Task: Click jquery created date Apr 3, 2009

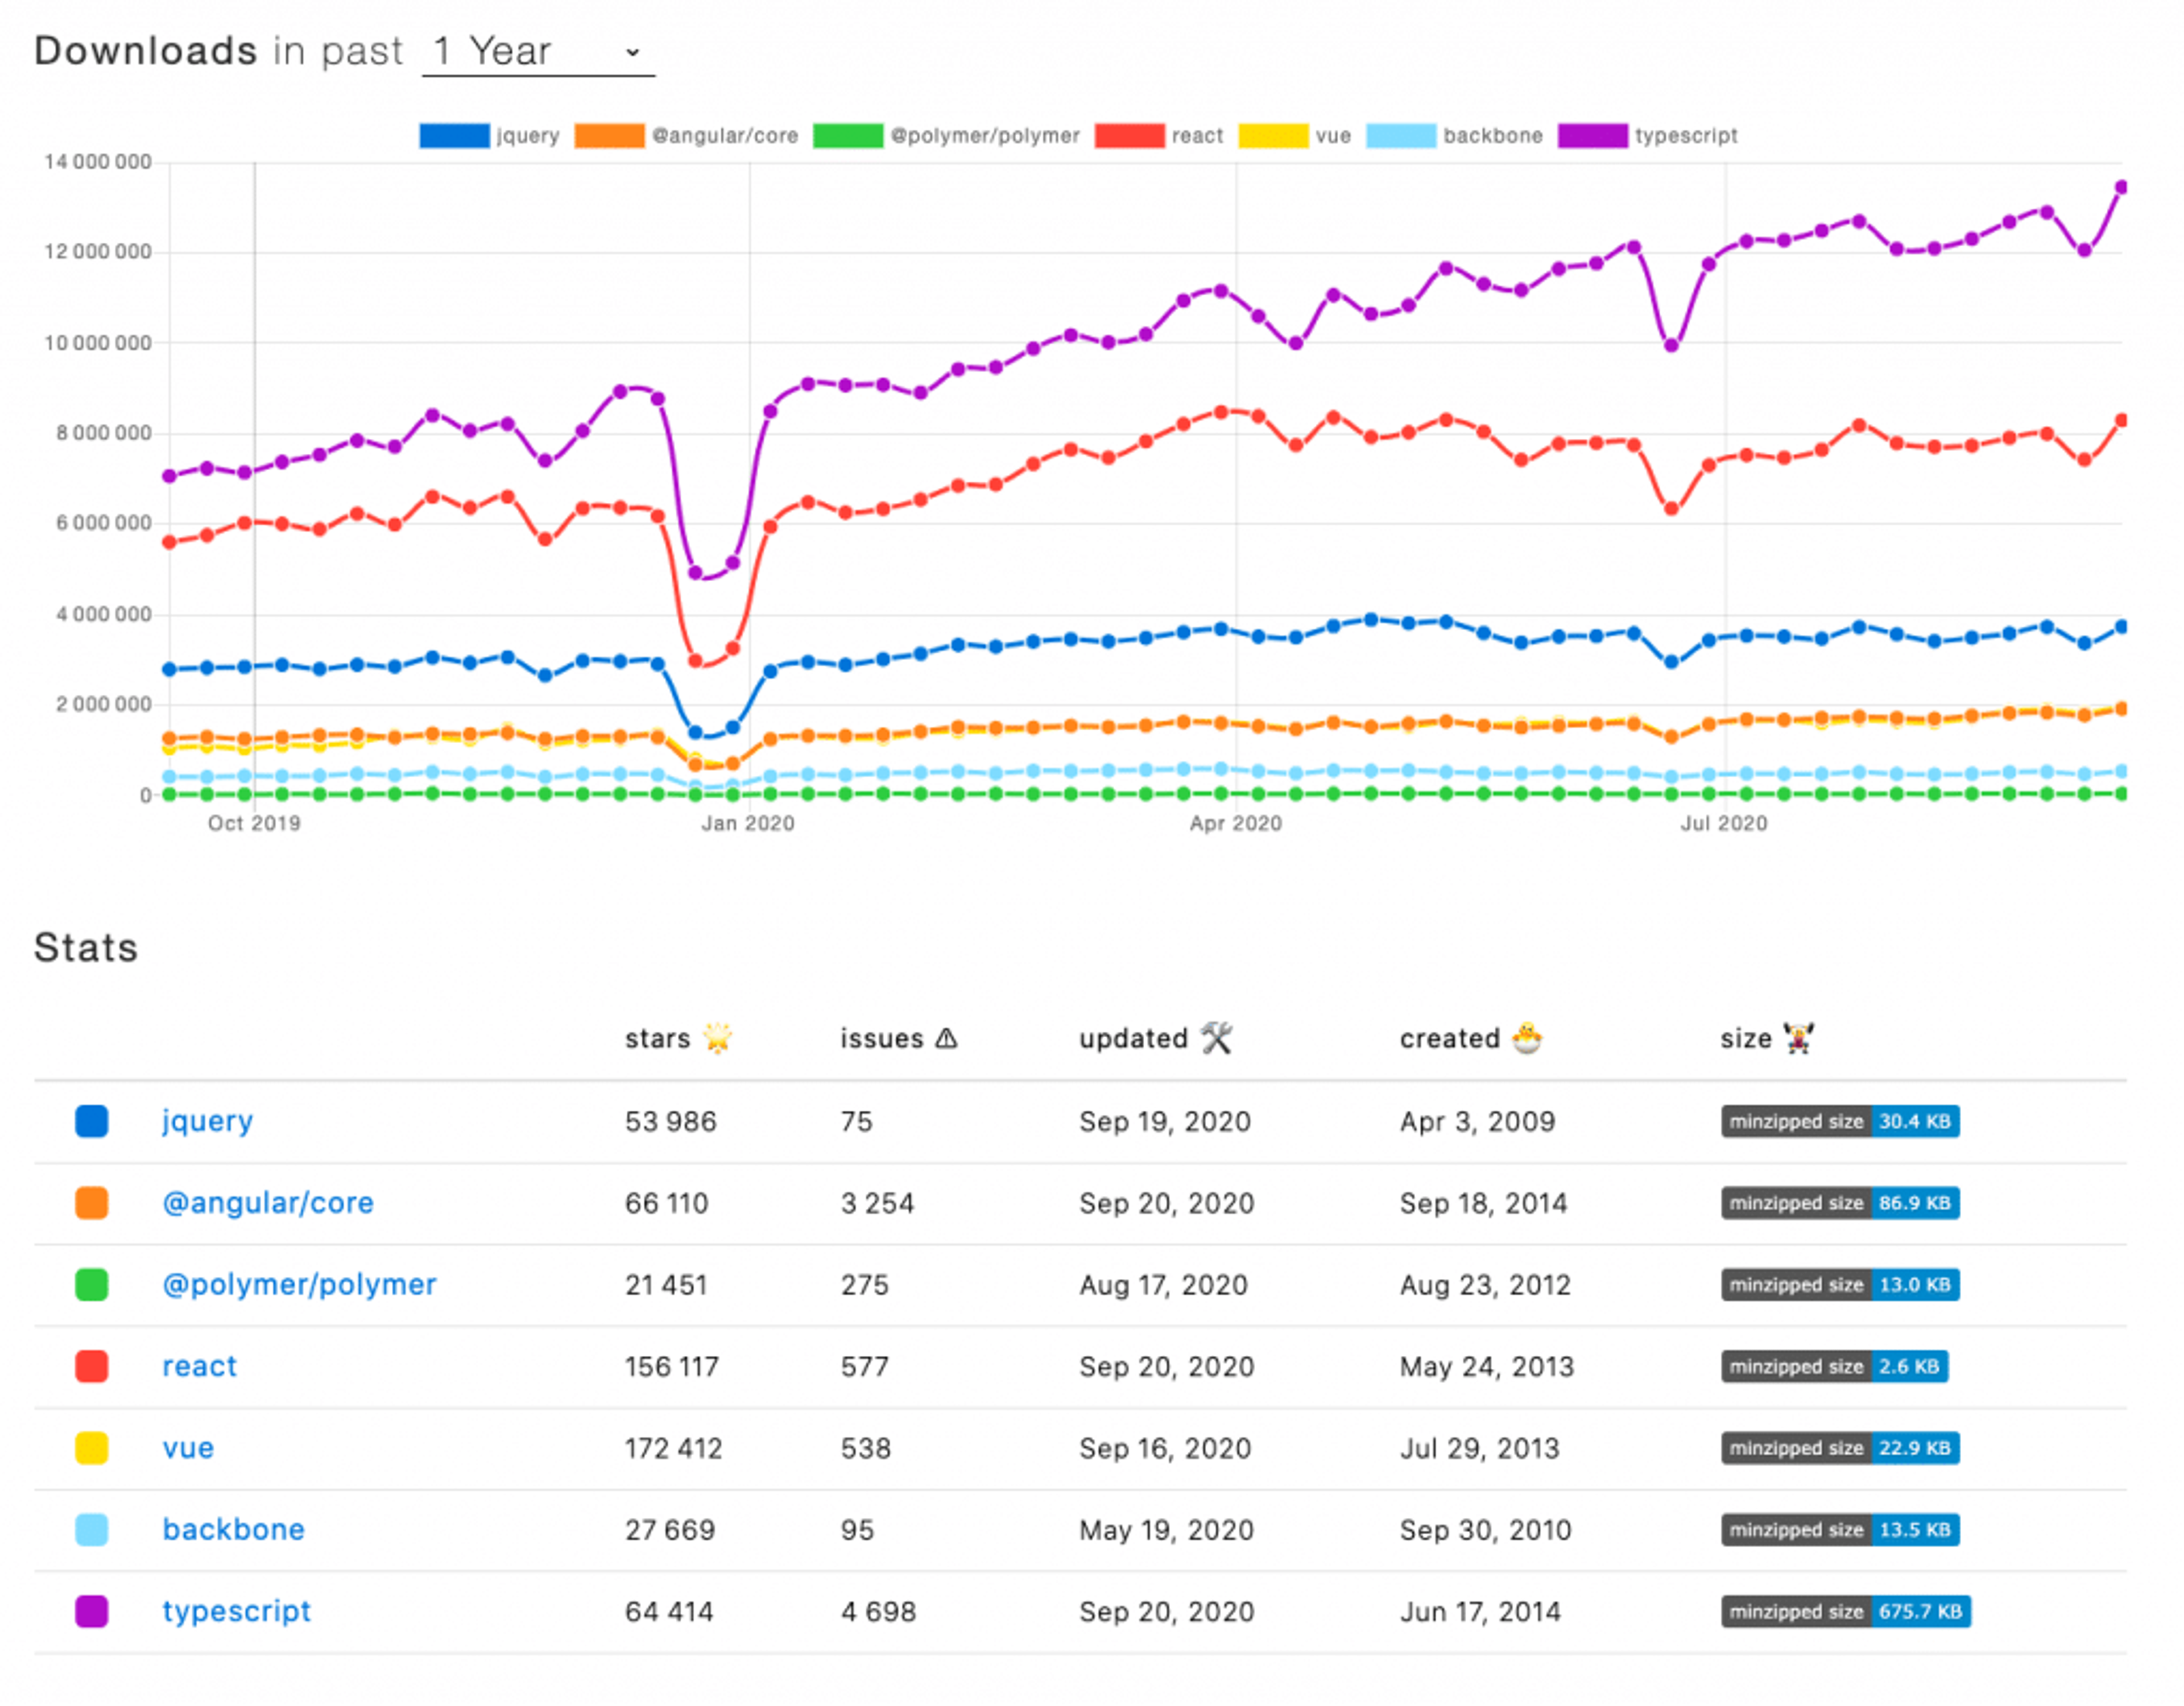Action: [1477, 1122]
